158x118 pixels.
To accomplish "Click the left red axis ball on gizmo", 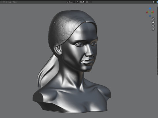I will point(147,12).
